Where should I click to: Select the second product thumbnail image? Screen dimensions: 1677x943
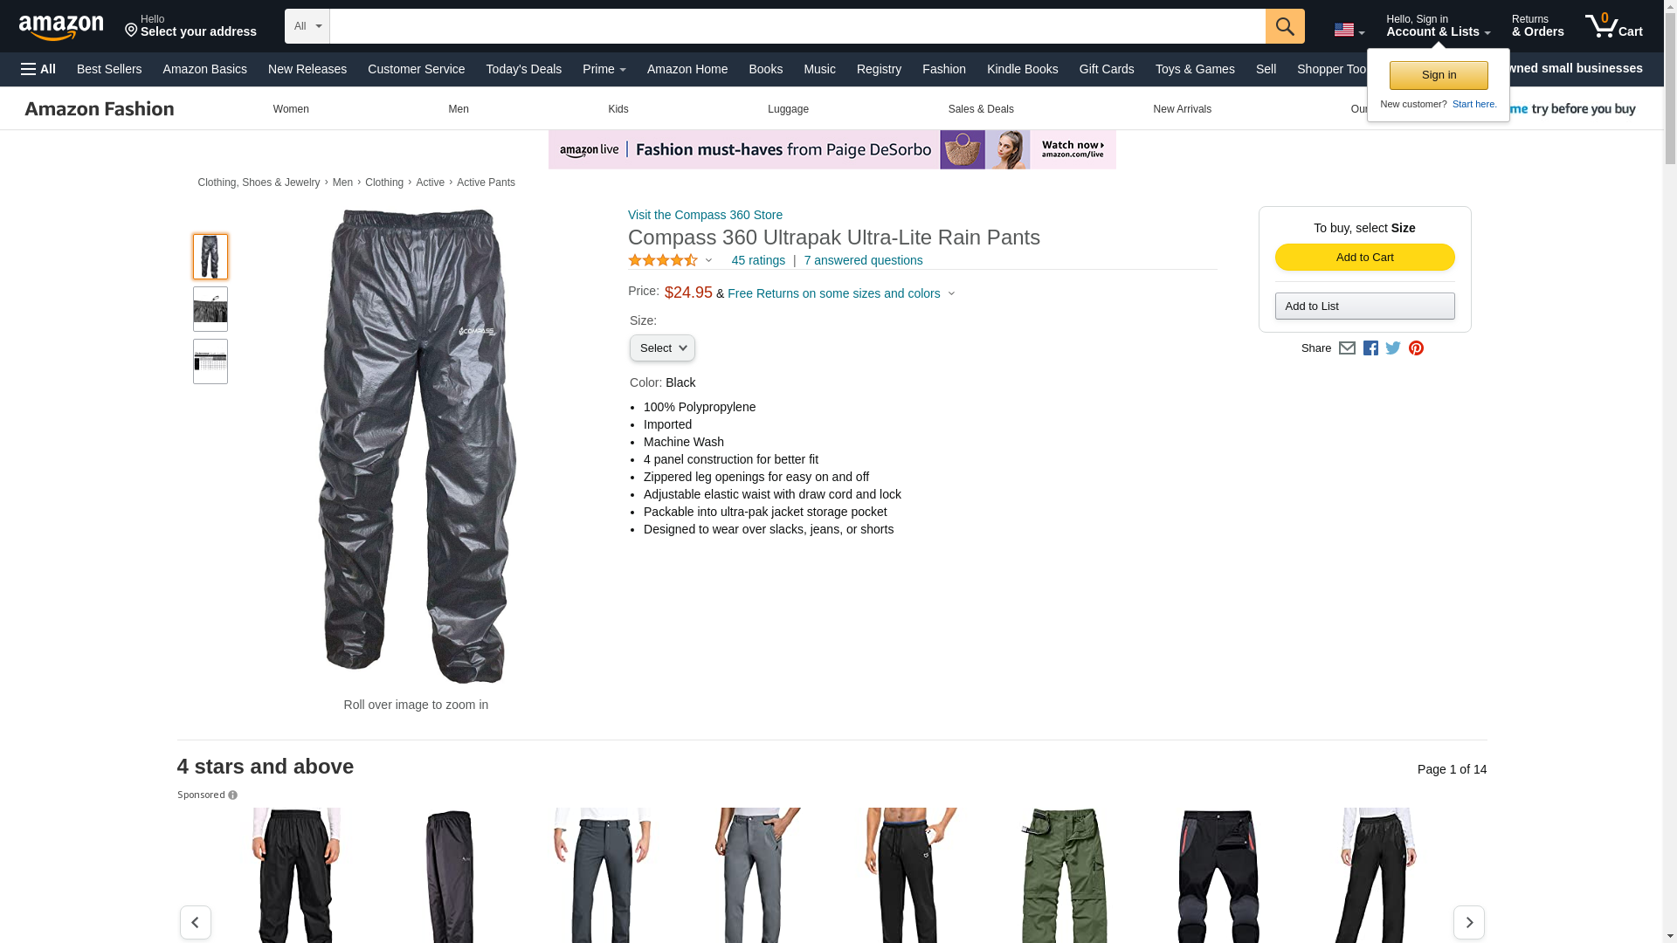point(210,309)
